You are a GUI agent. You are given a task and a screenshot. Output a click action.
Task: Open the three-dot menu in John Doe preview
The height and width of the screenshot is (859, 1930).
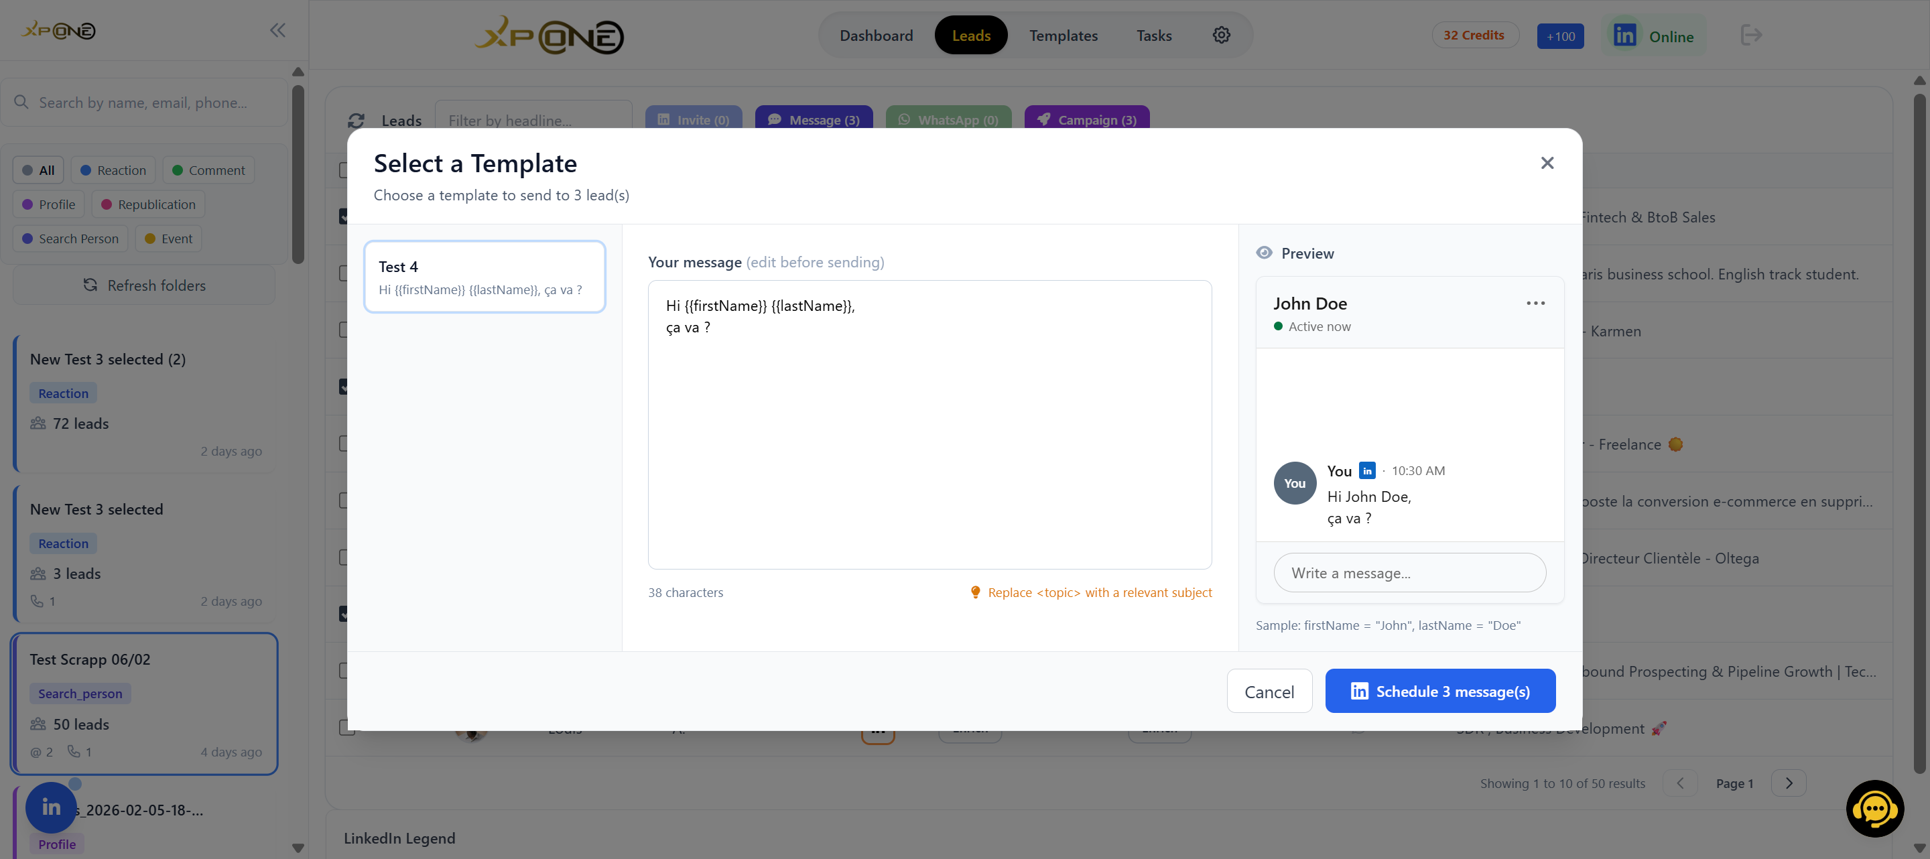coord(1535,304)
